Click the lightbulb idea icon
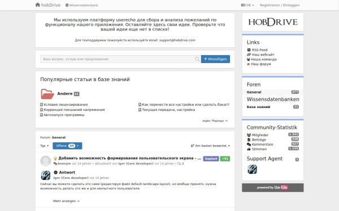The image size is (339, 211). 55,159
